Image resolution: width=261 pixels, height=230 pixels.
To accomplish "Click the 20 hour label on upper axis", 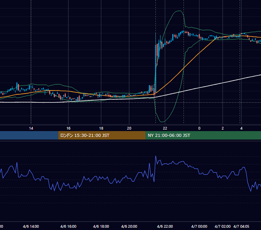I will [129, 128].
